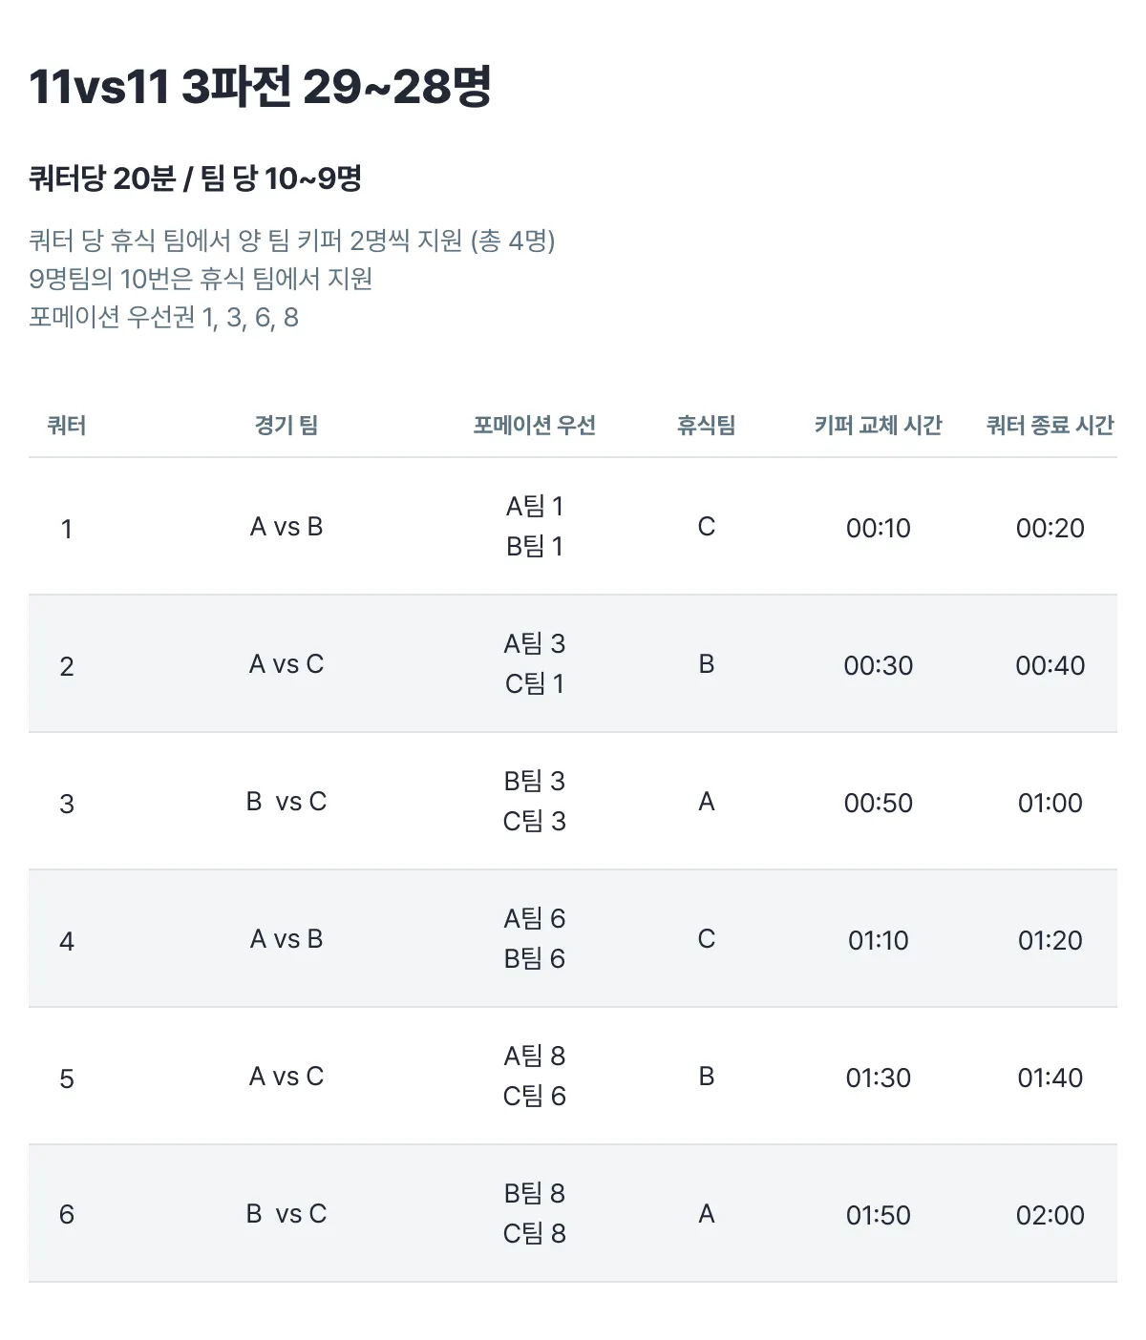Click the 'C팀 8' formation entry
1146x1340 pixels.
[534, 1234]
